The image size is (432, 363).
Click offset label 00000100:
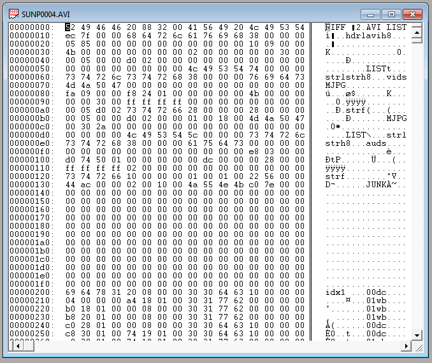click(x=32, y=159)
